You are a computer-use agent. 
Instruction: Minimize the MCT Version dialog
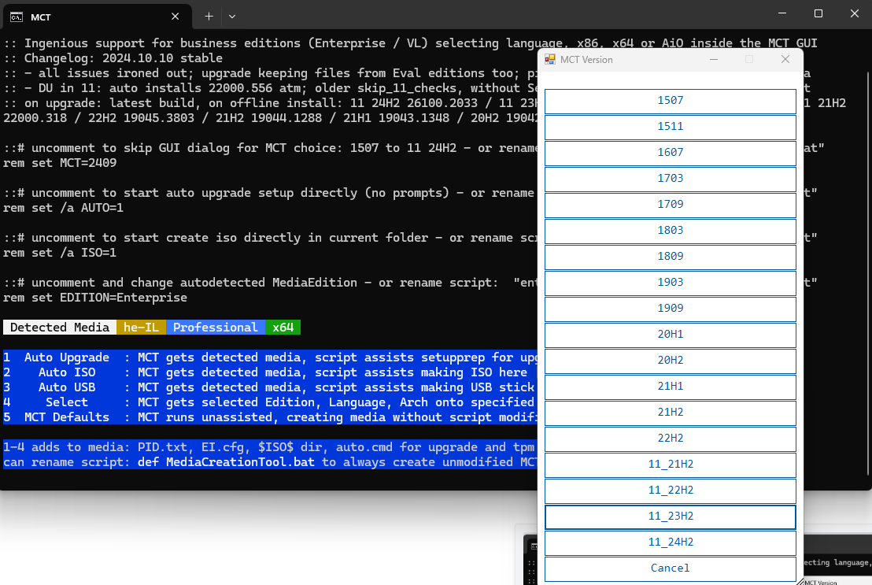[714, 59]
